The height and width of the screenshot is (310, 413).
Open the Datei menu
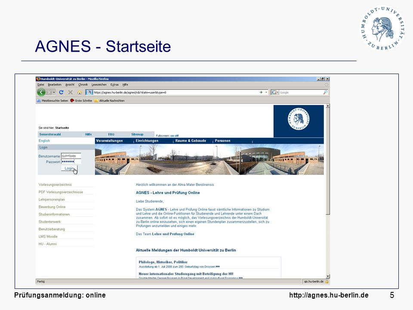(41, 85)
